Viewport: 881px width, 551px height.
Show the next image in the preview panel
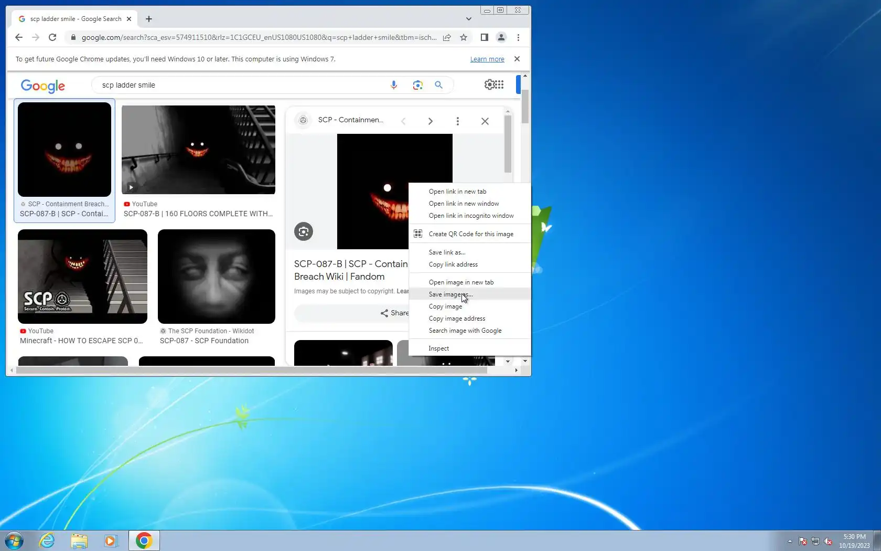[x=431, y=121]
